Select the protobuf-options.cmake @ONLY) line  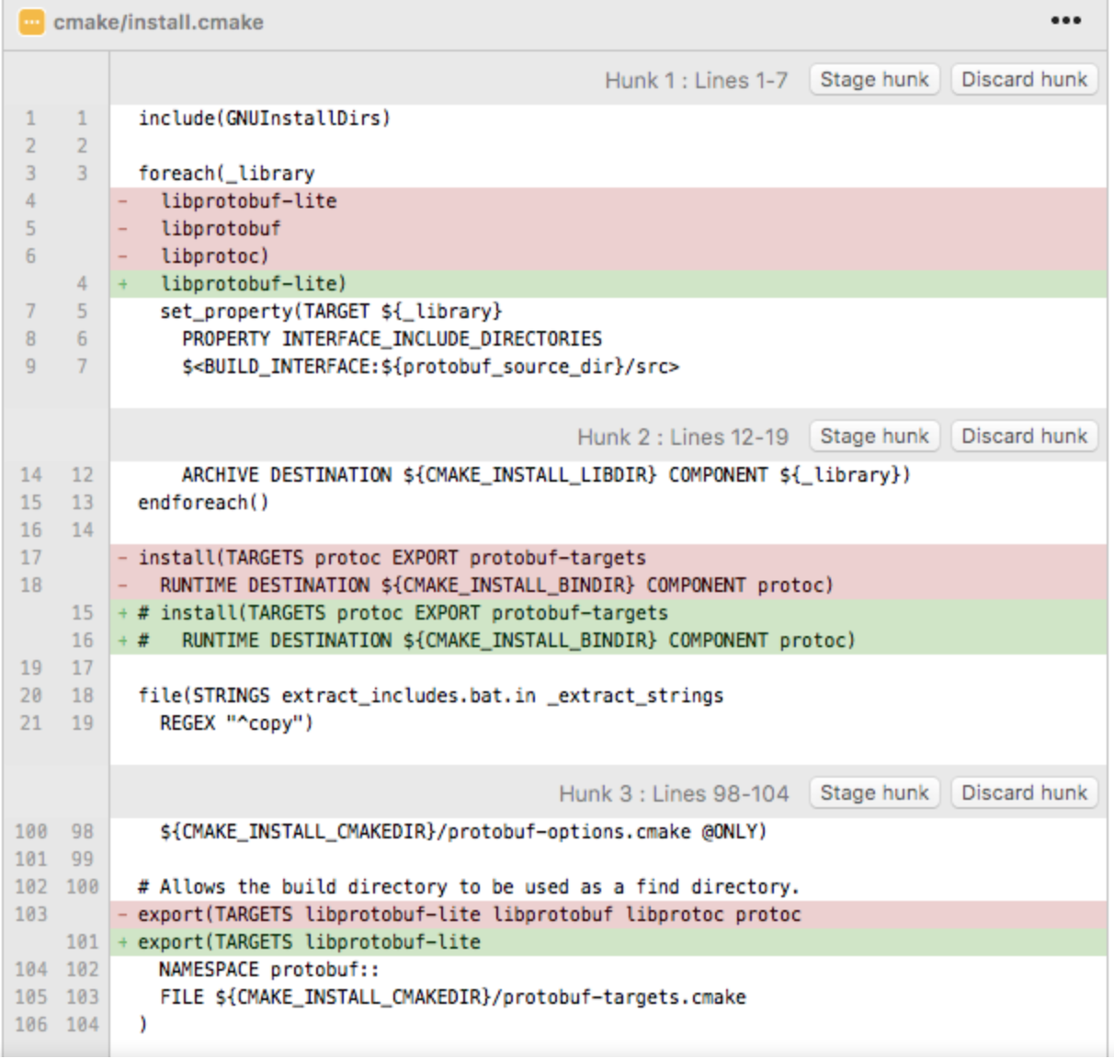pyautogui.click(x=608, y=832)
